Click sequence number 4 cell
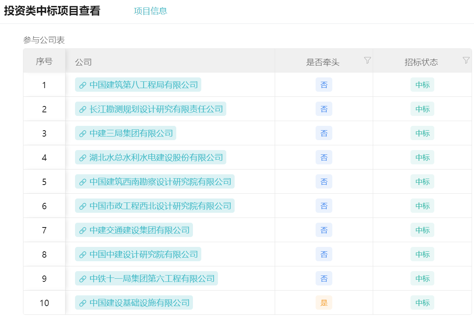Image resolution: width=474 pixels, height=316 pixels. tap(44, 158)
